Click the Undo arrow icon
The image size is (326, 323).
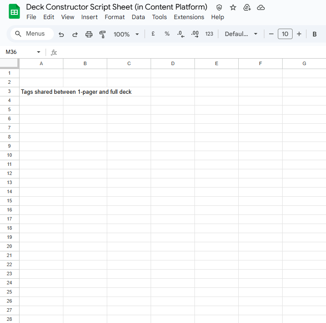tap(61, 34)
